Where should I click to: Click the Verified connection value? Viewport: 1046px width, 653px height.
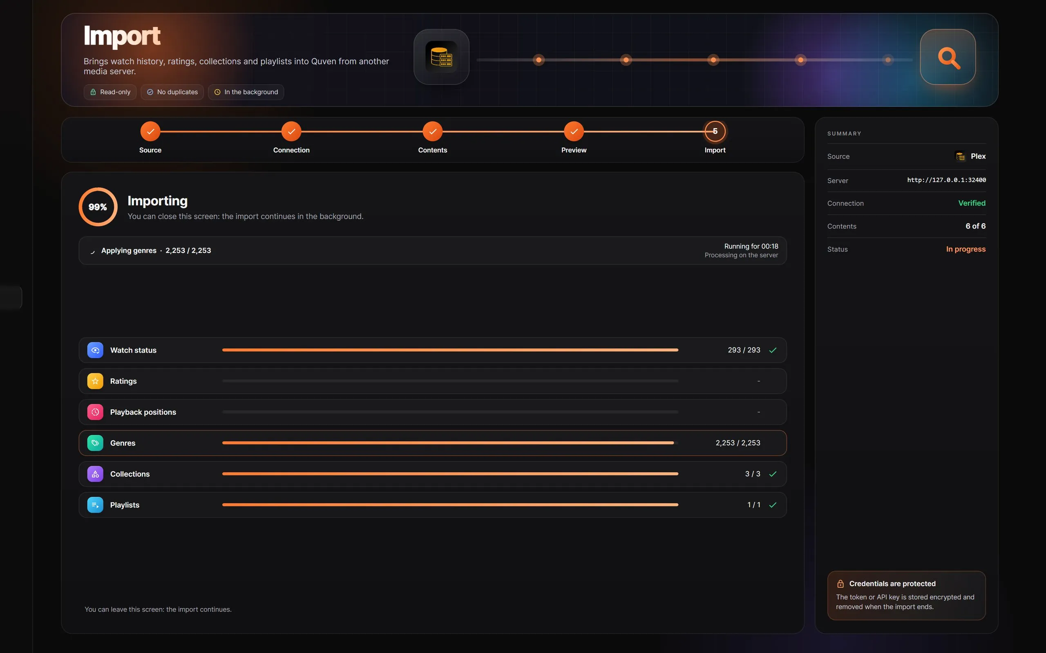[x=972, y=203]
